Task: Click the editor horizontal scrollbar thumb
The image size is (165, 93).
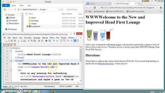Action: (32, 83)
